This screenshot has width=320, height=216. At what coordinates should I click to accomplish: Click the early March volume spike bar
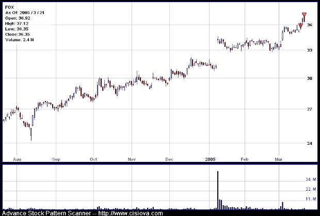point(282,206)
